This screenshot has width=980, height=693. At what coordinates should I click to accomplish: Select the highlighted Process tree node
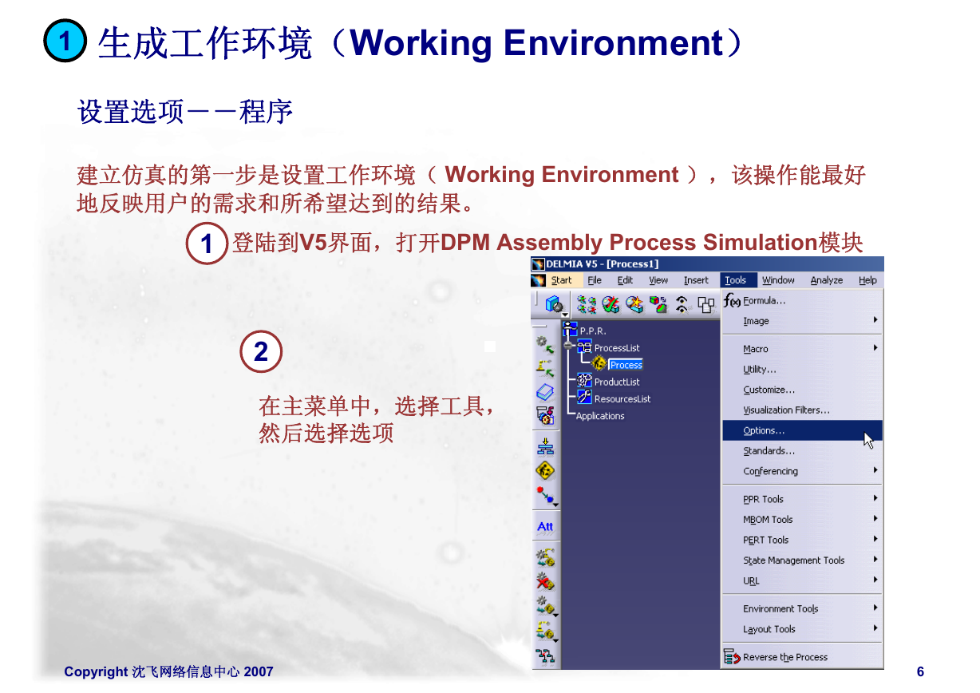(x=626, y=365)
